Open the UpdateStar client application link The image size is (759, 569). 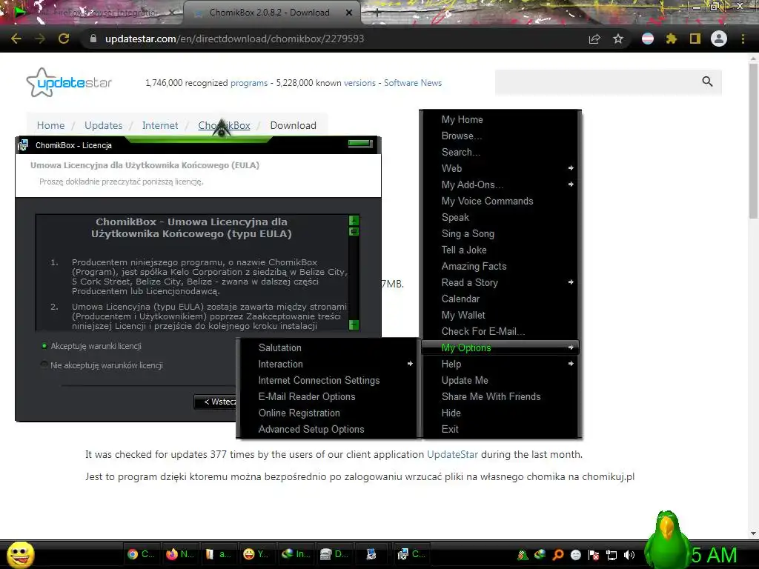pyautogui.click(x=452, y=454)
